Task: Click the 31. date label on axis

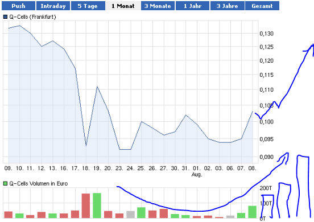Action: pyautogui.click(x=186, y=168)
